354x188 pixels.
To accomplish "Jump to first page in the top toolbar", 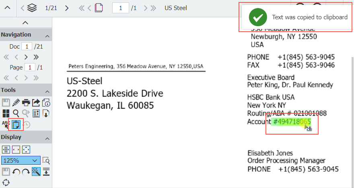I will tap(82, 8).
